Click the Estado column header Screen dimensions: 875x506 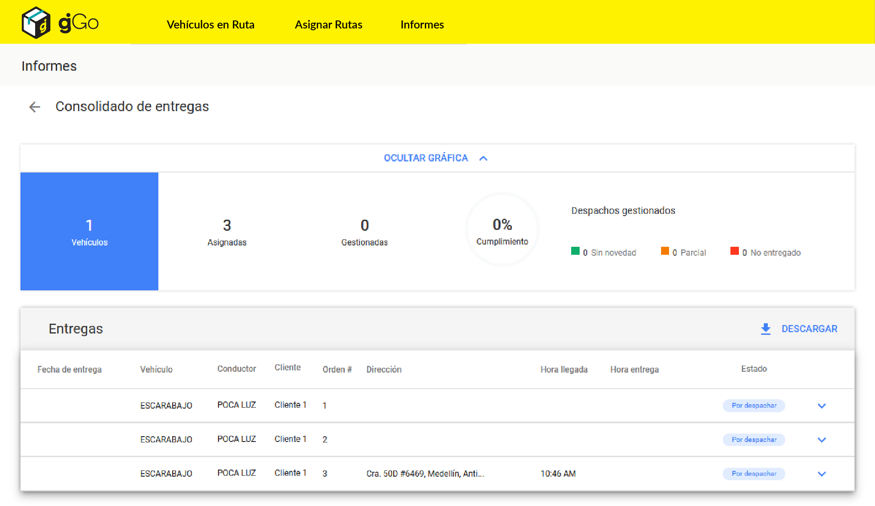pos(754,369)
